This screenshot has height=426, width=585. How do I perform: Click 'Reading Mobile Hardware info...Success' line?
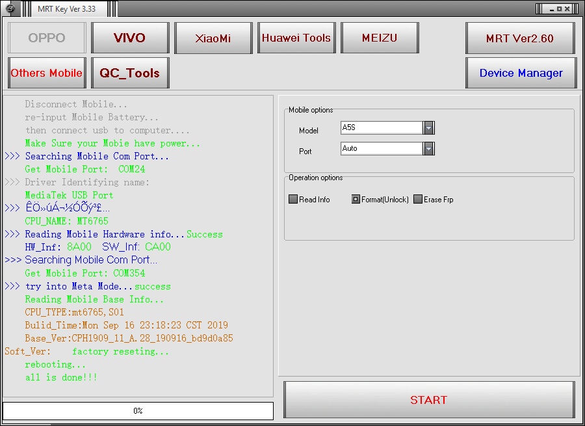coord(114,234)
